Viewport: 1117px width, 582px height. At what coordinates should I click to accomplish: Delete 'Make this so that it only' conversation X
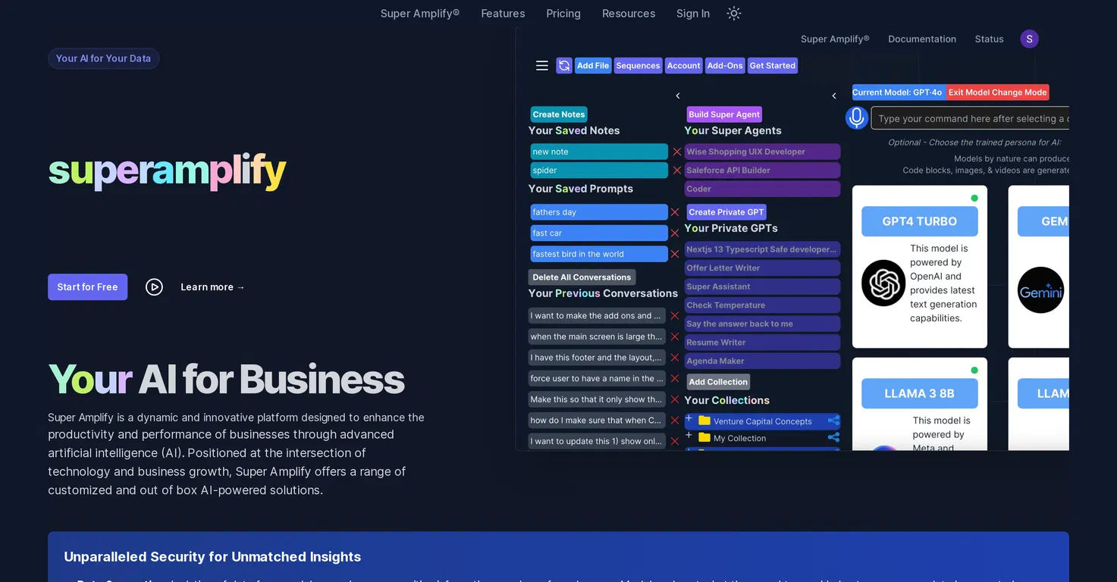pyautogui.click(x=675, y=399)
